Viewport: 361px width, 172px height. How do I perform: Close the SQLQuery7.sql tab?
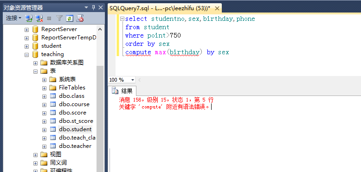[x=217, y=8]
